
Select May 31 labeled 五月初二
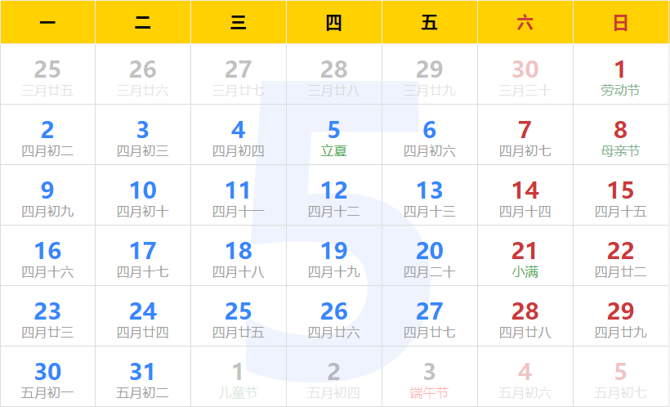click(x=143, y=377)
